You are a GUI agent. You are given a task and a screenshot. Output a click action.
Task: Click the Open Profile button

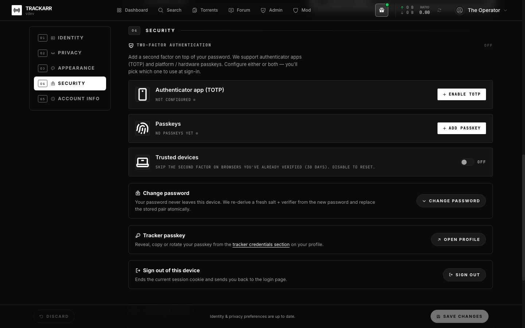[x=458, y=239]
